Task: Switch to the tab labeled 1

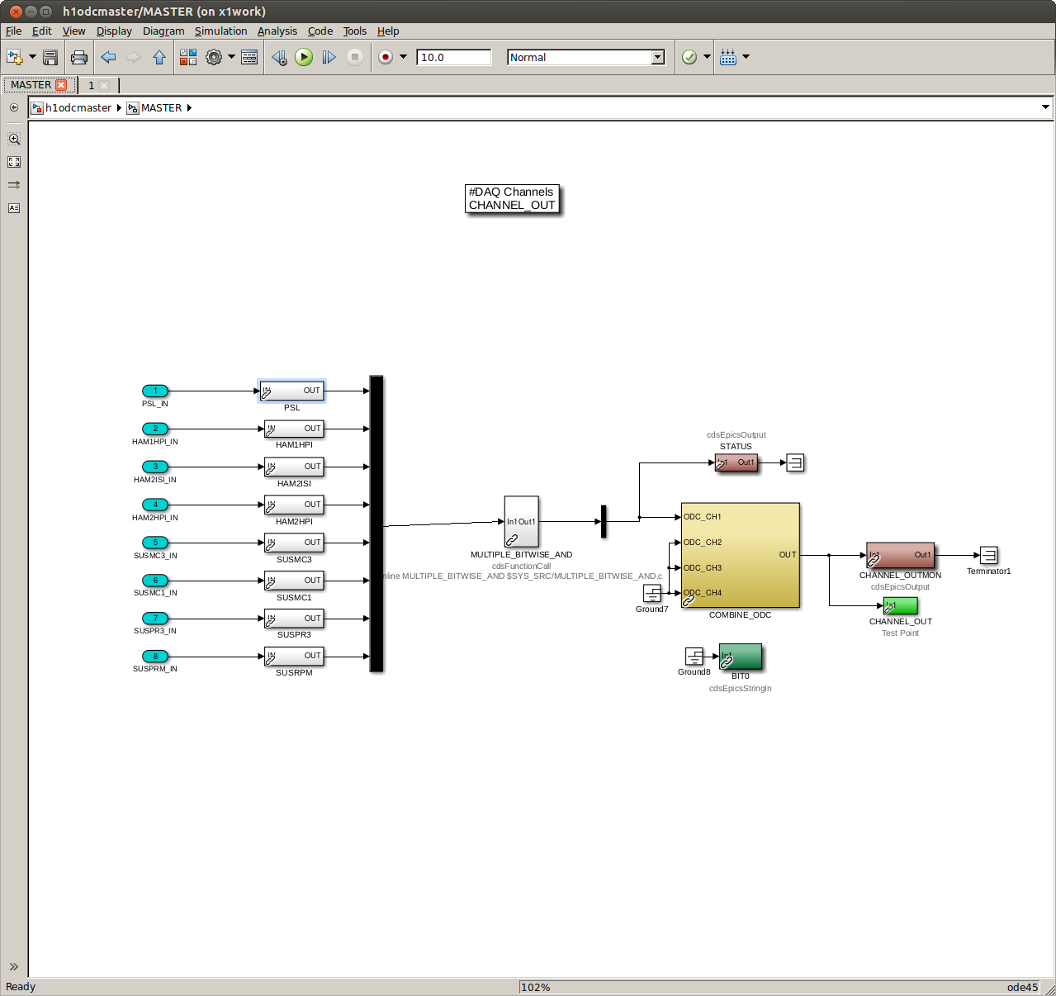Action: pyautogui.click(x=91, y=85)
